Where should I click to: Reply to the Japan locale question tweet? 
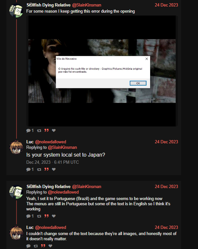28,170
